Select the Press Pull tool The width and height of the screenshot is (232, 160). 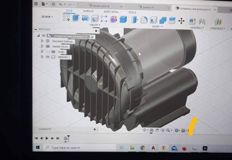134,20
